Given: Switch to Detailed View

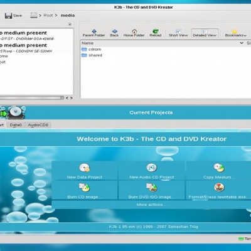Looking at the screenshot, I should [205, 33].
